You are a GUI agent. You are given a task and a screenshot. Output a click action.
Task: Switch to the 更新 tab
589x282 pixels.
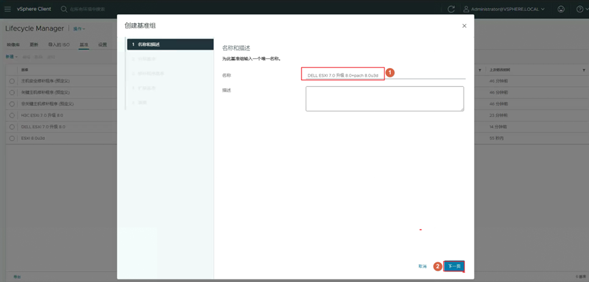click(x=34, y=45)
